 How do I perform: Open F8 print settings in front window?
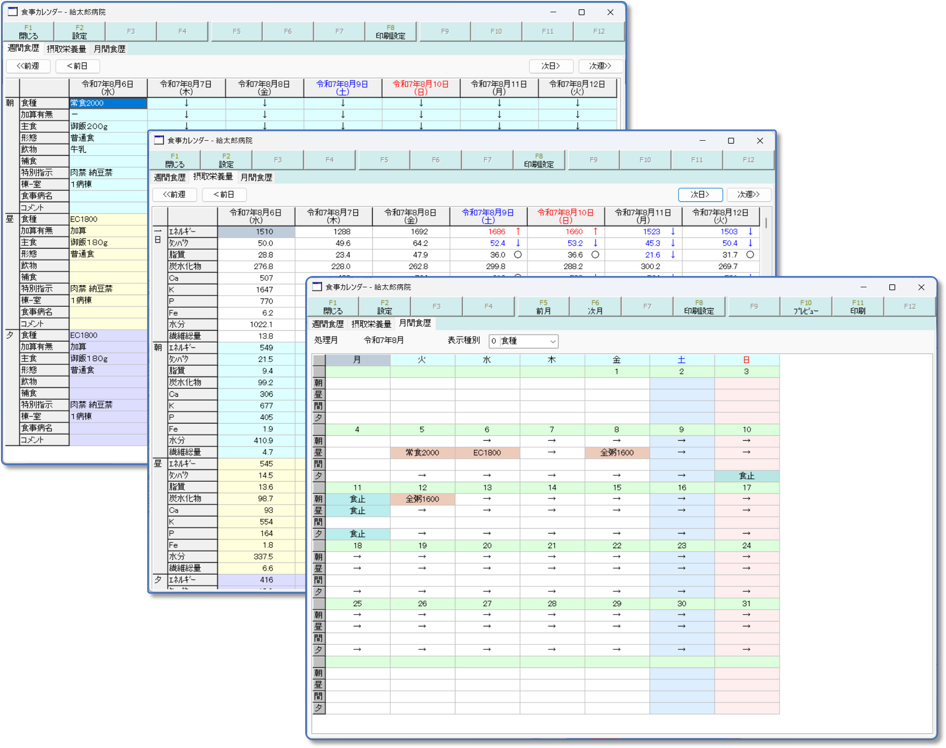pos(698,307)
